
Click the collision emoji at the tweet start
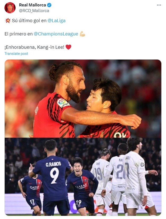pos(8,21)
